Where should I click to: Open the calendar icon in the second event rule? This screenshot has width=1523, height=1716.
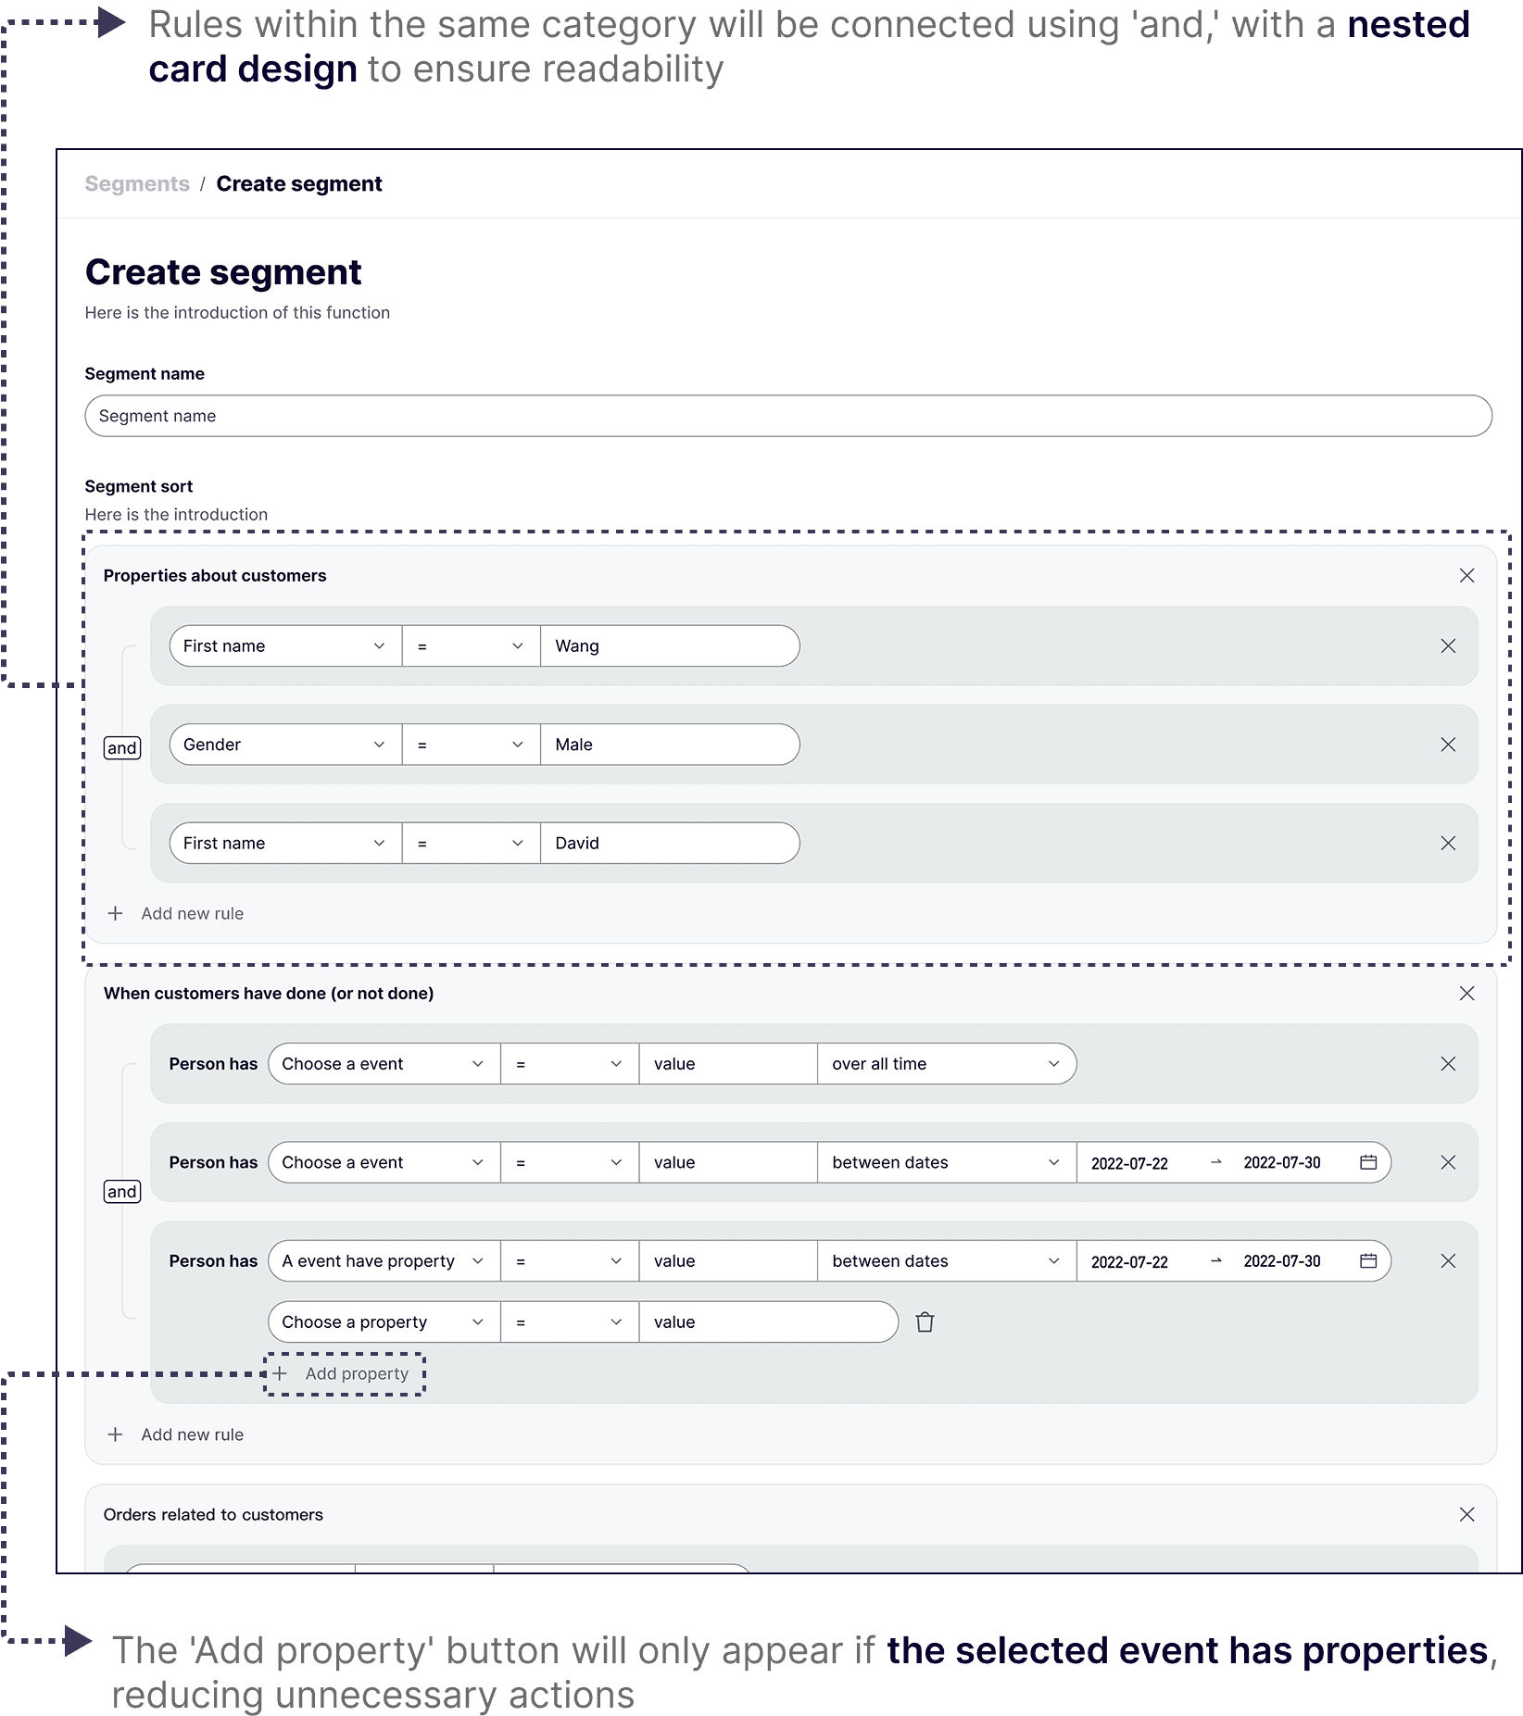[1368, 1162]
